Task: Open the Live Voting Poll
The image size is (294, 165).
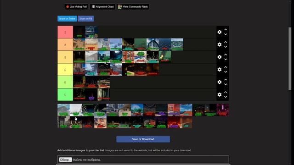Action: (76, 7)
